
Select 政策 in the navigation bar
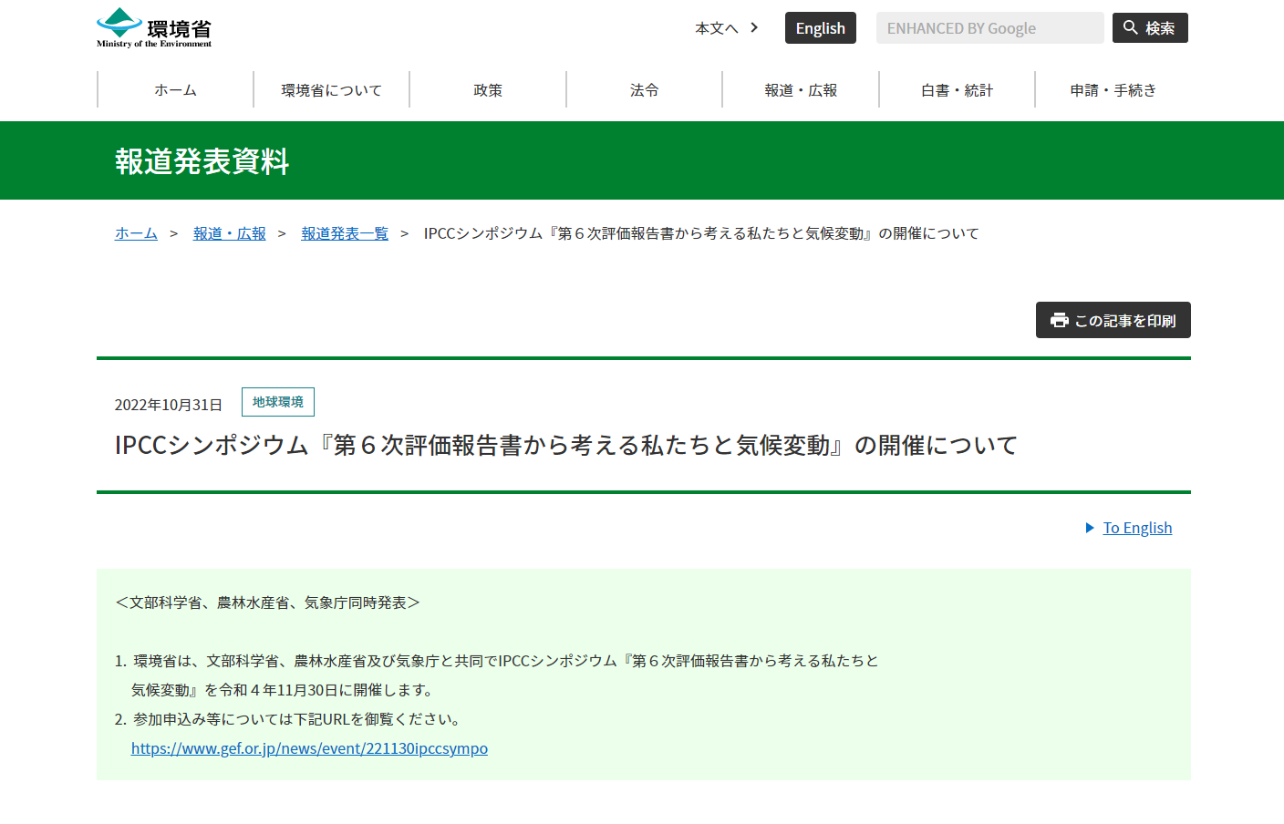coord(488,90)
